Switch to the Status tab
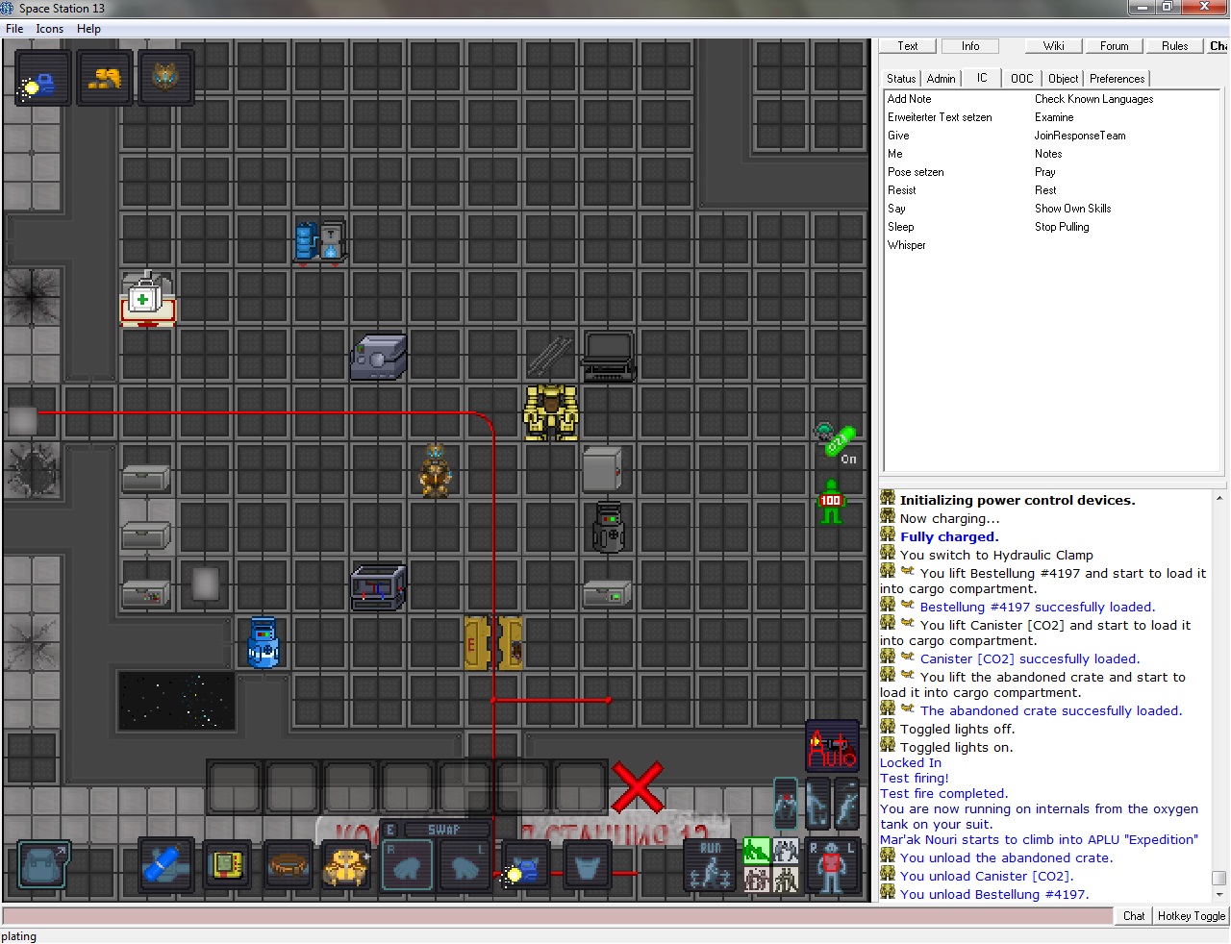 [901, 79]
